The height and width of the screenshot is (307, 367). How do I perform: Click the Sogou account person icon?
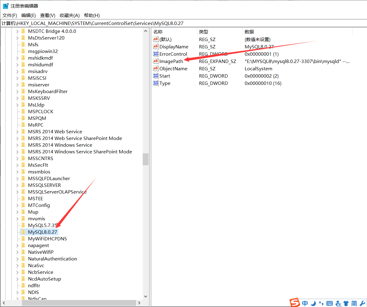click(x=339, y=303)
